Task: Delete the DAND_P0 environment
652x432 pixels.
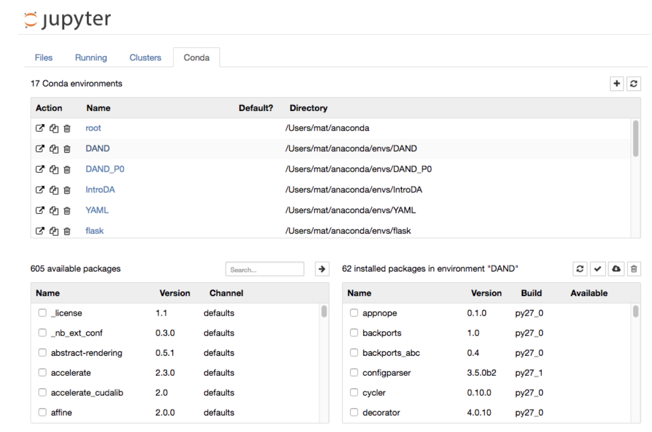Action: 67,169
